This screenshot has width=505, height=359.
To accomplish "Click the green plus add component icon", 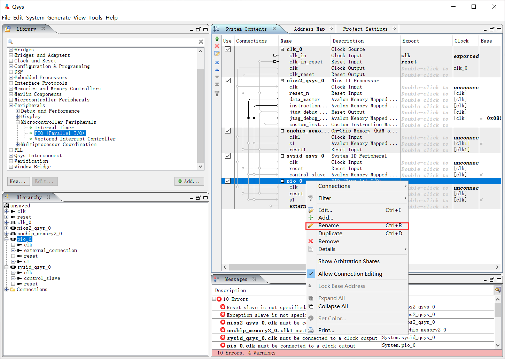I will [217, 39].
